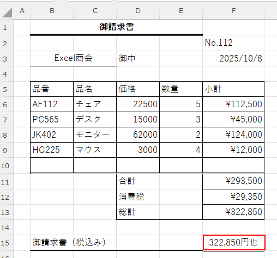
Task: Click the price cell 3000
Action: [x=138, y=150]
